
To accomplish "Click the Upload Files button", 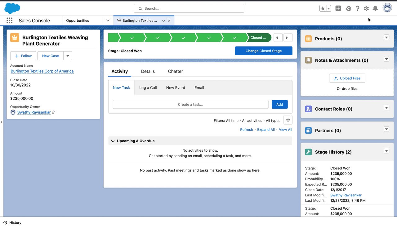I will [347, 78].
